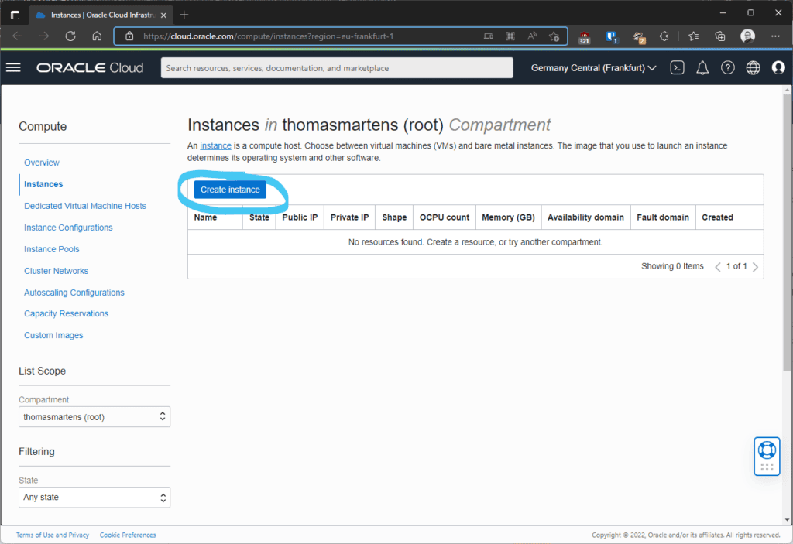This screenshot has height=544, width=793.
Task: Open Cookie Preferences footer link
Action: [x=128, y=535]
